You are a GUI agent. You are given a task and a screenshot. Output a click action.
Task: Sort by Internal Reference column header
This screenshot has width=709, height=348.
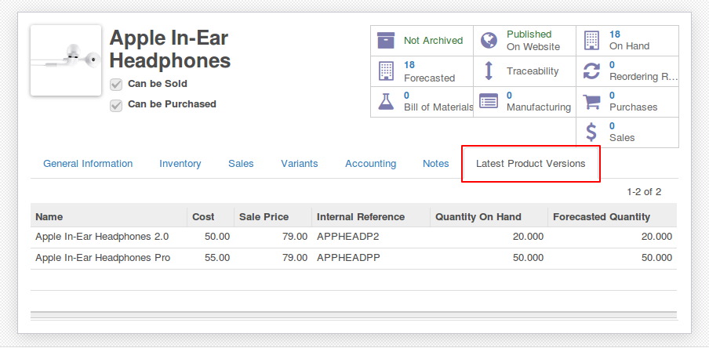point(371,217)
